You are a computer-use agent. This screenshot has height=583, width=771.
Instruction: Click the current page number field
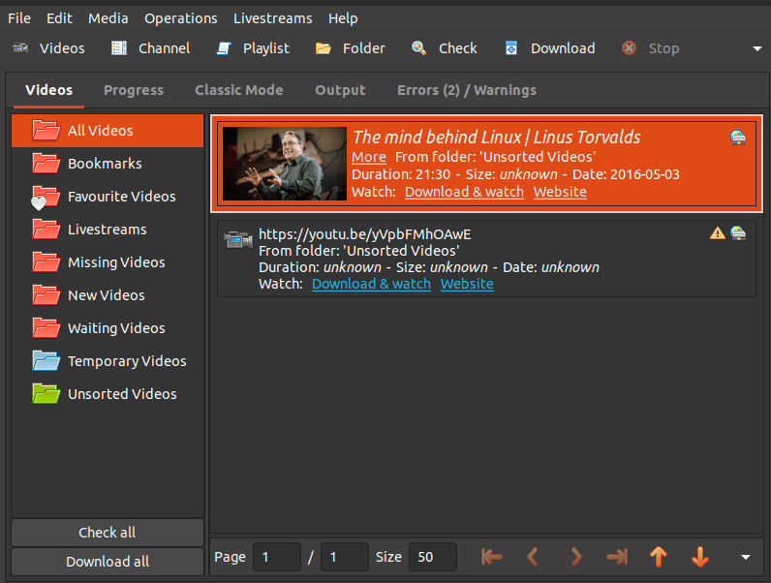(x=277, y=557)
